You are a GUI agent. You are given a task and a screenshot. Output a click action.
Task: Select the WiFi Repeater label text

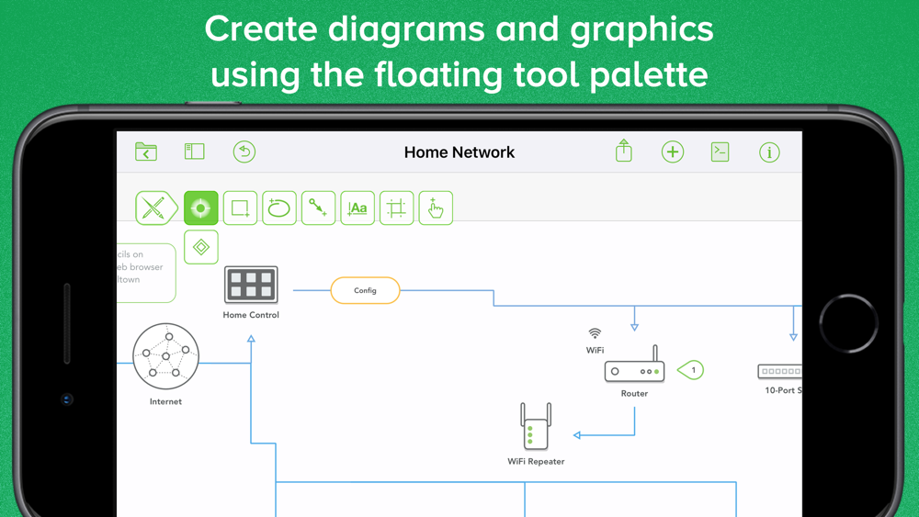[x=536, y=461]
